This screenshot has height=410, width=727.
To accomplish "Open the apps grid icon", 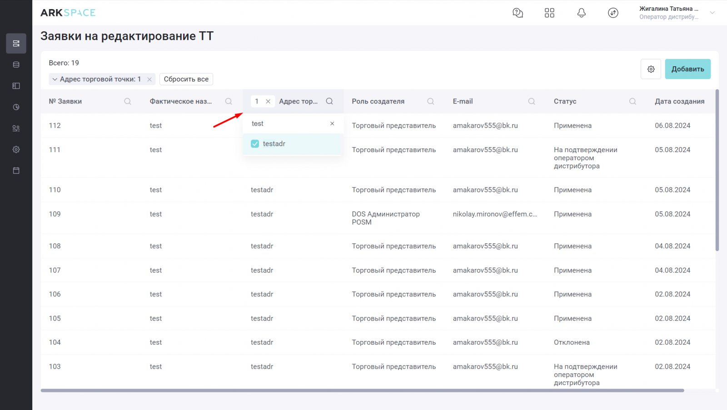I will 549,13.
